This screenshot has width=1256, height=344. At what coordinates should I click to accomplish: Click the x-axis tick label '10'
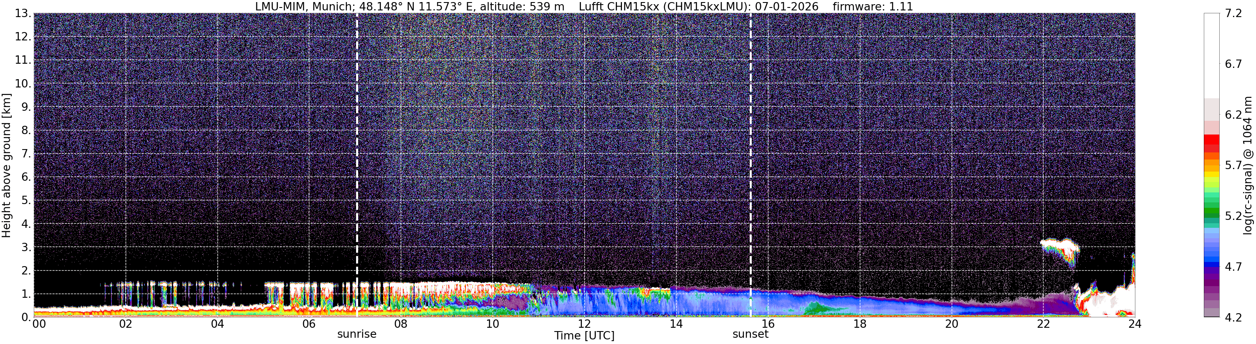point(493,324)
